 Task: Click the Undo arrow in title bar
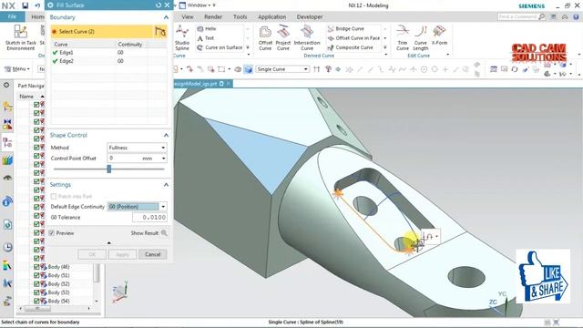[37, 5]
